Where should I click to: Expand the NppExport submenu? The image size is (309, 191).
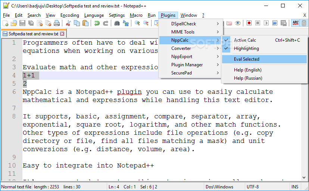point(191,57)
